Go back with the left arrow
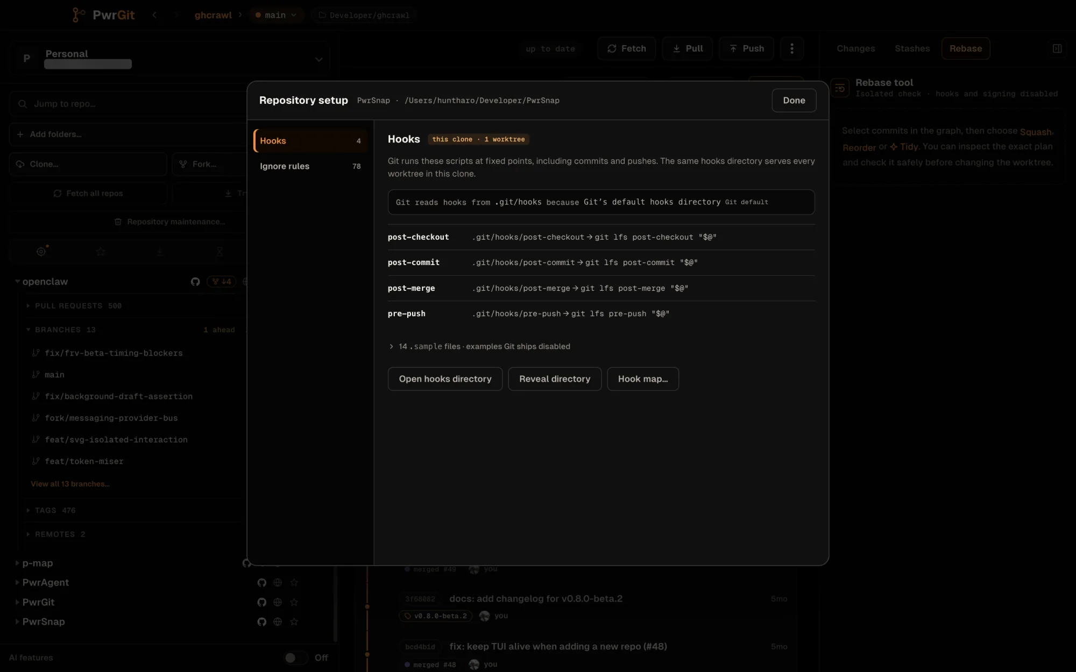 (x=154, y=15)
